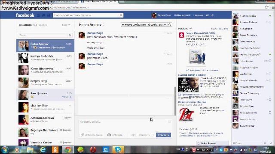Screen dimensions: 275x154
Task: Open Nastya Barbarich in chat sidebar
Action: [252, 80]
